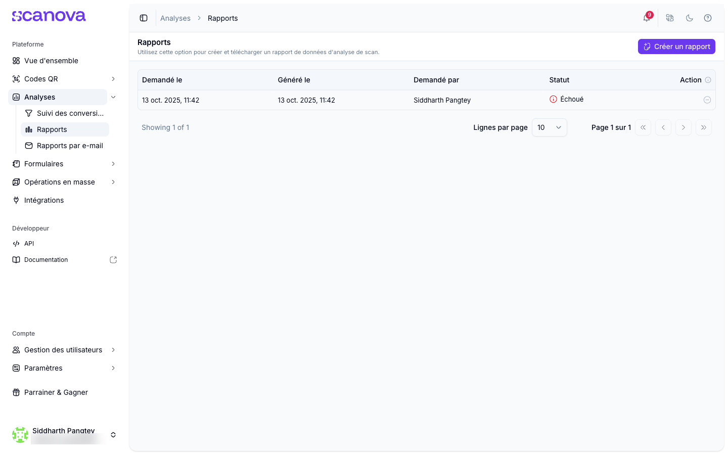The width and height of the screenshot is (728, 455).
Task: Toggle the sidebar panel icon
Action: pos(144,18)
